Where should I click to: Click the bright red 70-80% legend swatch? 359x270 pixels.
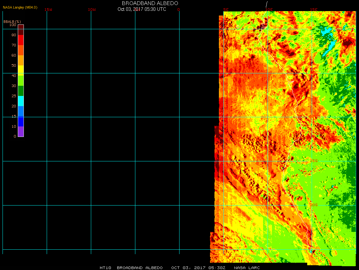coord(21,40)
